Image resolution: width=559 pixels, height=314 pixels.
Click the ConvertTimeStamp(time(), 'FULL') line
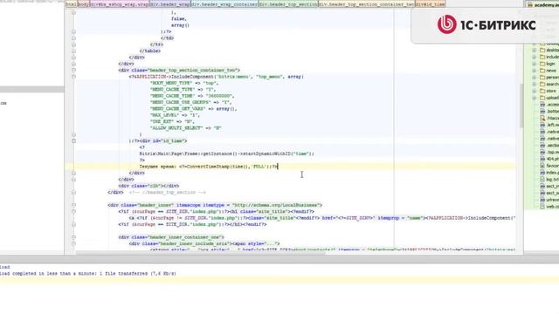coord(208,167)
